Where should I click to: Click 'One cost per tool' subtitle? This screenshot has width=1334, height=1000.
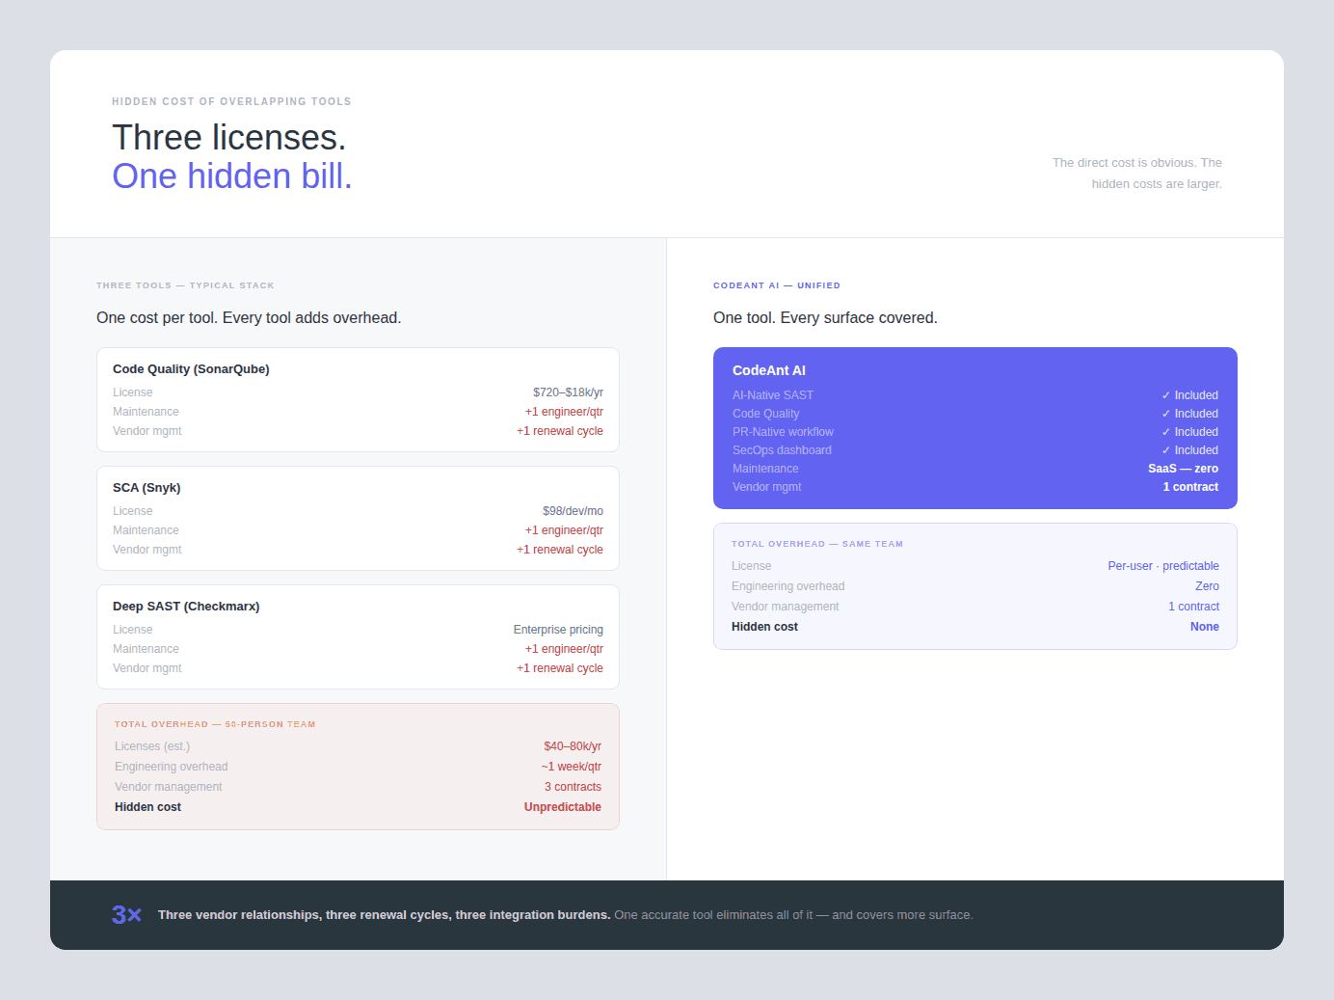(249, 318)
